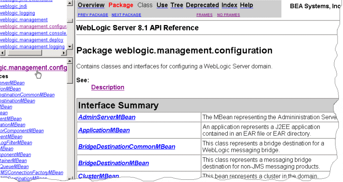343x182 pixels.
Task: Open ...LogFilterMBean in the class list
Action: [16, 143]
